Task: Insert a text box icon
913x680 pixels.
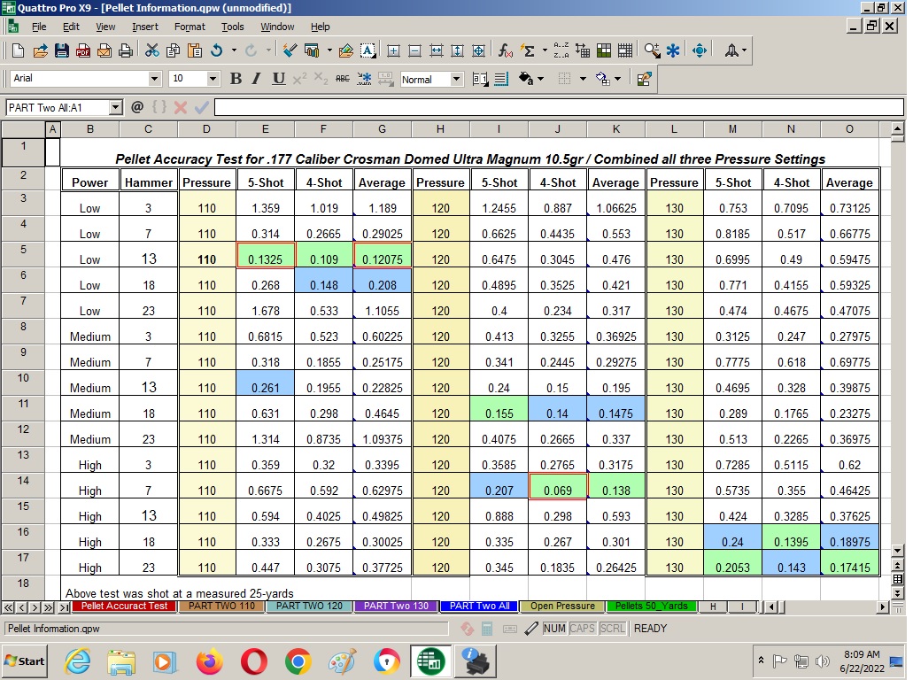Action: point(368,50)
